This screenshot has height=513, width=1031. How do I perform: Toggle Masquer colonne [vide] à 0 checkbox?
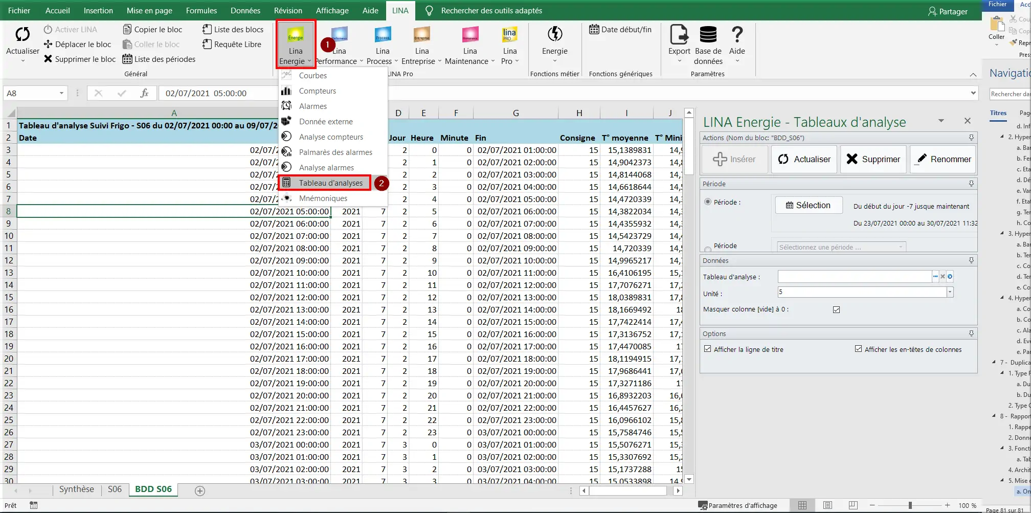[x=836, y=309]
